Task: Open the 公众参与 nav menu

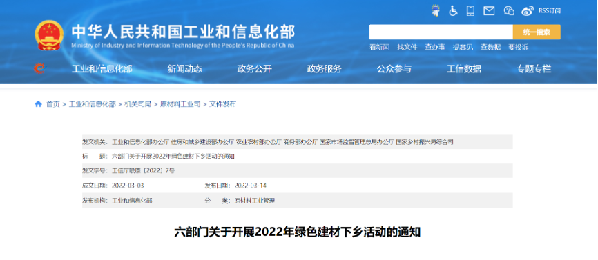Action: [x=394, y=69]
